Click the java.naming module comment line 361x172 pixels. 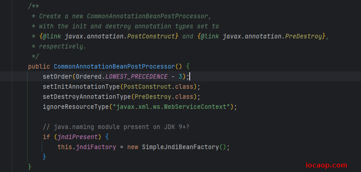(x=116, y=127)
